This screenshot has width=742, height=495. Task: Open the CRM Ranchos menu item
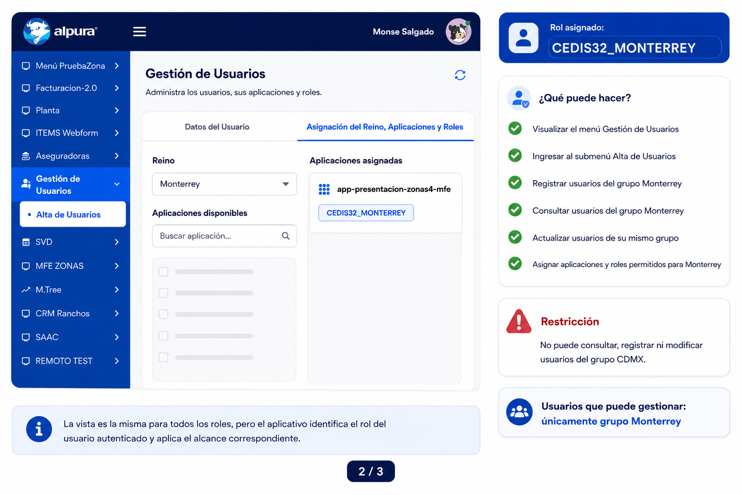click(71, 314)
